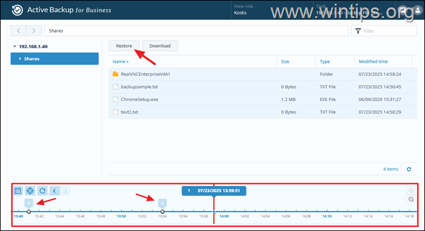Go back with the left navigation arrow

[19, 31]
